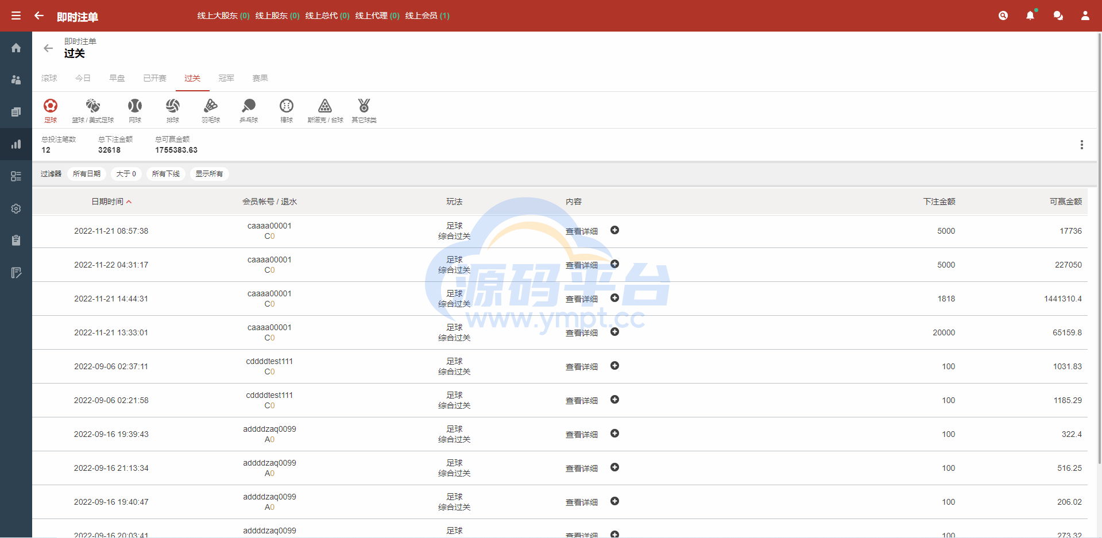Image resolution: width=1102 pixels, height=538 pixels.
Task: Open the news sidebar icon
Action: [x=16, y=112]
